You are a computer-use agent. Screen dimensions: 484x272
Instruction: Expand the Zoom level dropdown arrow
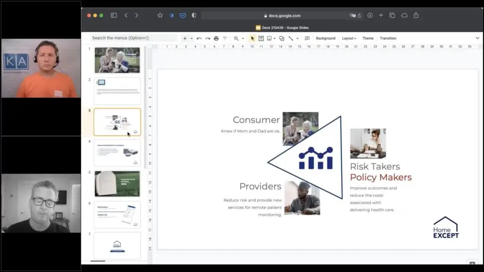243,38
